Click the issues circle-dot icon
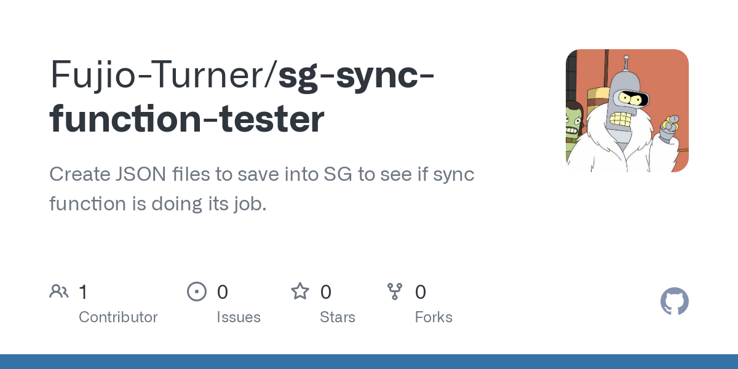 [197, 291]
